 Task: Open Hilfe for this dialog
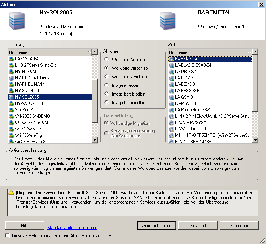(x=25, y=225)
